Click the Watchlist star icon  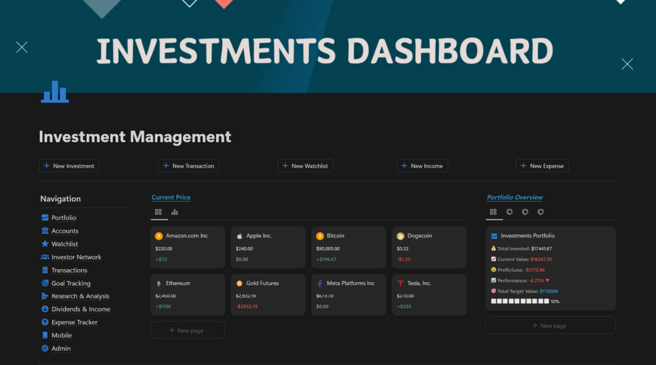coord(45,244)
